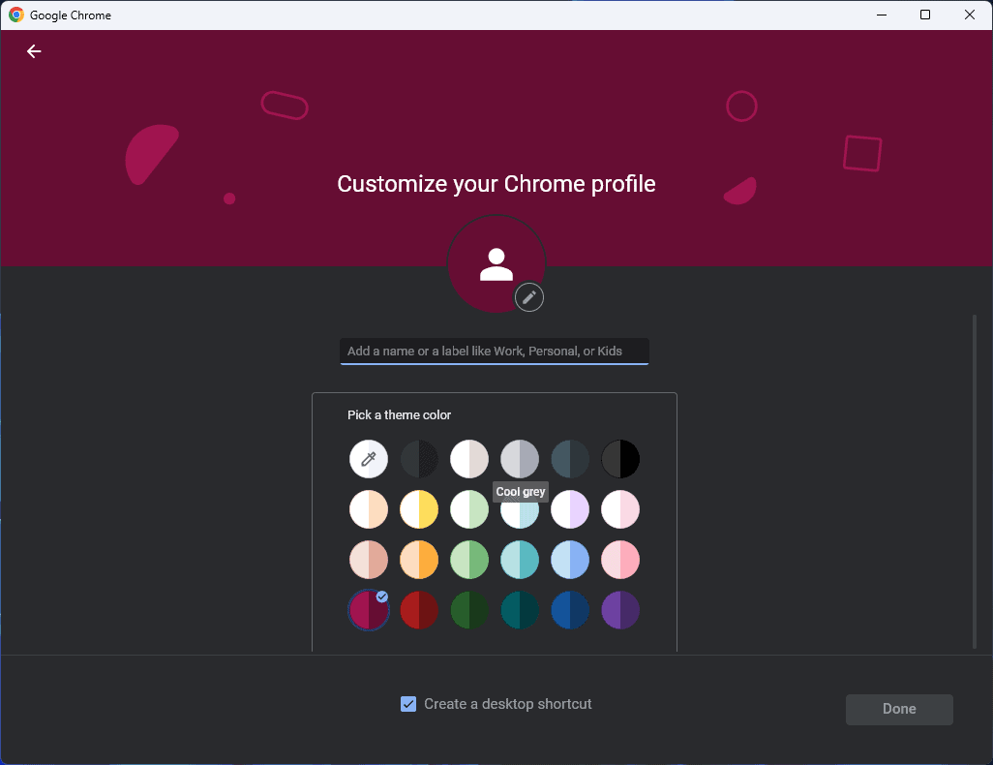Select the dark red theme swatch
Image resolution: width=993 pixels, height=765 pixels.
coord(419,610)
